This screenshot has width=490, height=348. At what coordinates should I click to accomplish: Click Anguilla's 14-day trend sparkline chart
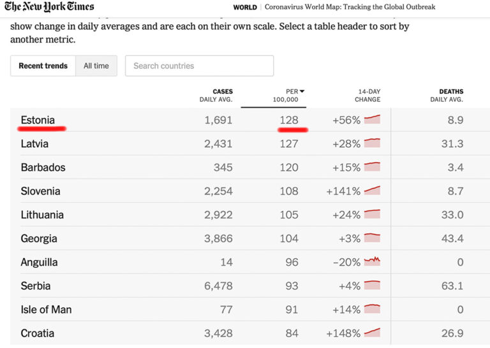coord(372,261)
